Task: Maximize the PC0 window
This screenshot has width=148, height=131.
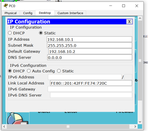Action: [x=124, y=6]
